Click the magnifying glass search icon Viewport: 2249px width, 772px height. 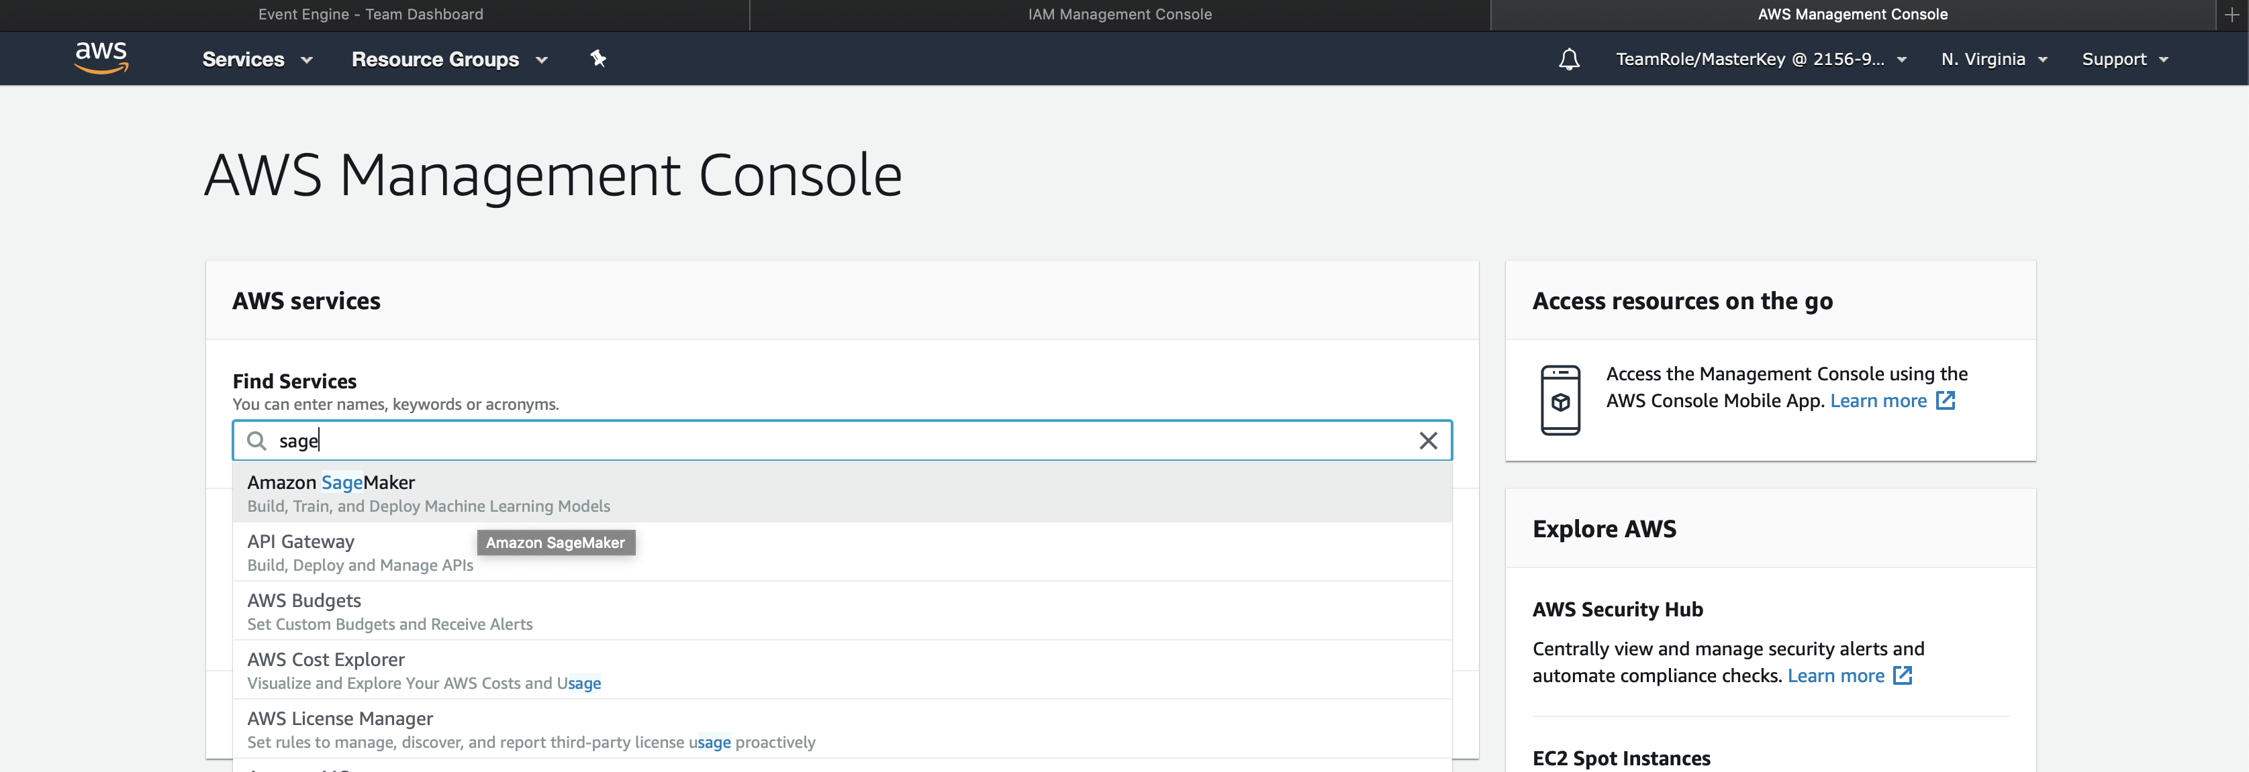[x=256, y=441]
